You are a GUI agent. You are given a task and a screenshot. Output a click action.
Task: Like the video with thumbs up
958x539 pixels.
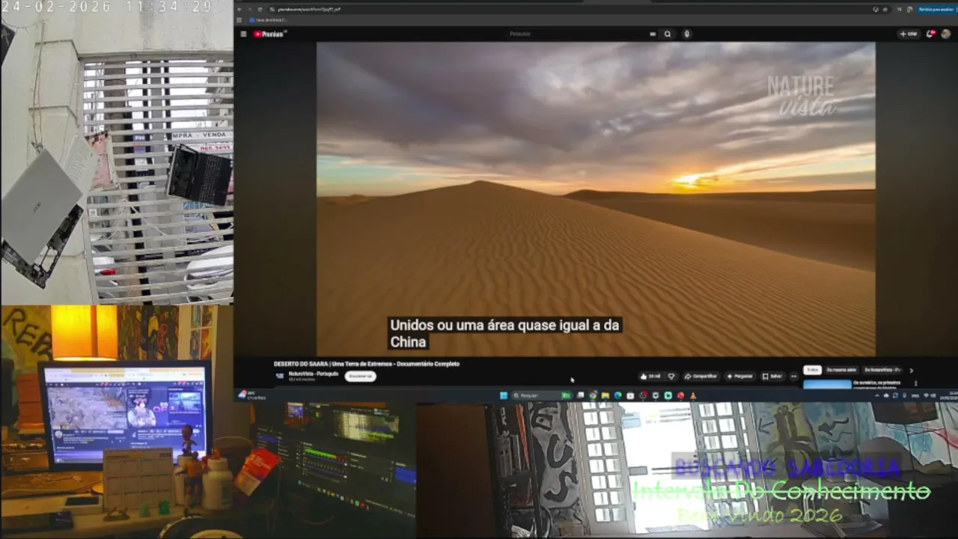point(650,376)
